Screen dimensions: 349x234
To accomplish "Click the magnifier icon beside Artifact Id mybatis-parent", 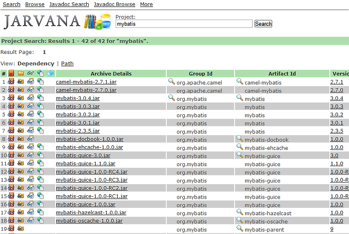I will (x=240, y=229).
